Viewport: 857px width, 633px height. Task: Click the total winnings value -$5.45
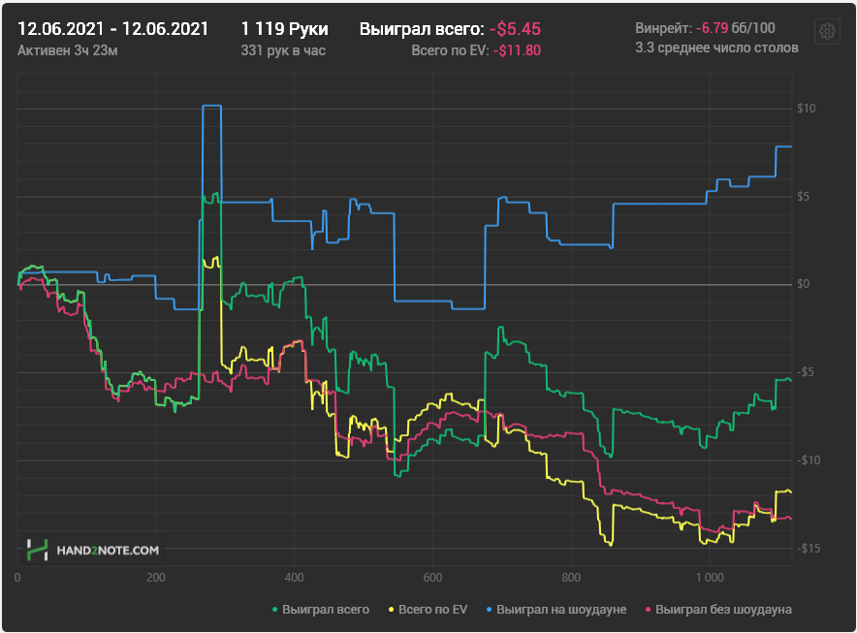click(515, 29)
